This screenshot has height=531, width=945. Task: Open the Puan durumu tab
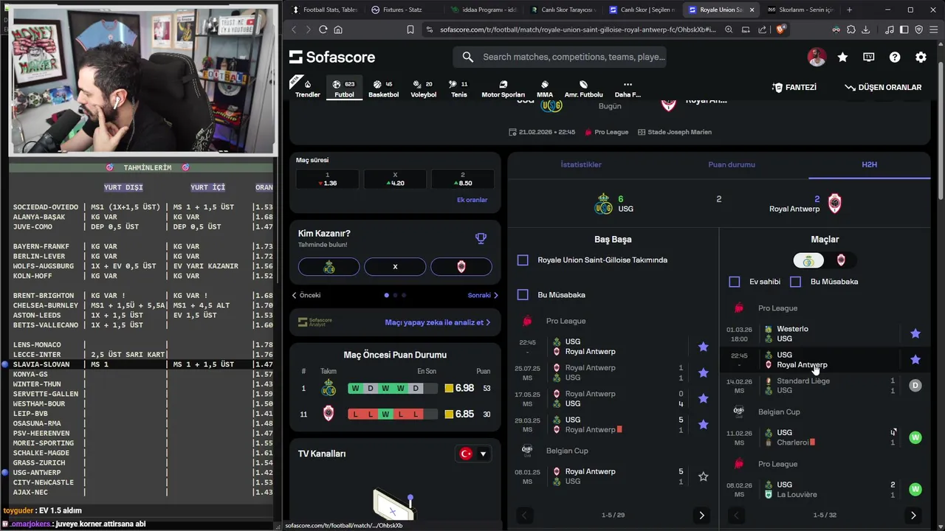(x=732, y=164)
